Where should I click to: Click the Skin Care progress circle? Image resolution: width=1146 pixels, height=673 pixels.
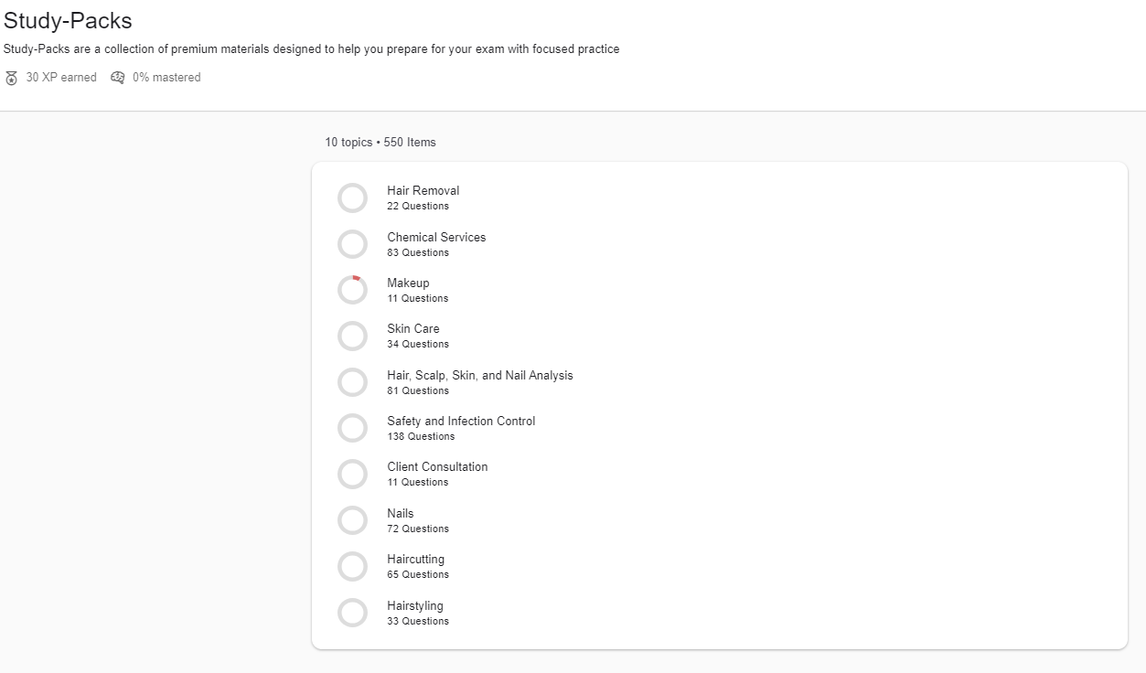352,336
